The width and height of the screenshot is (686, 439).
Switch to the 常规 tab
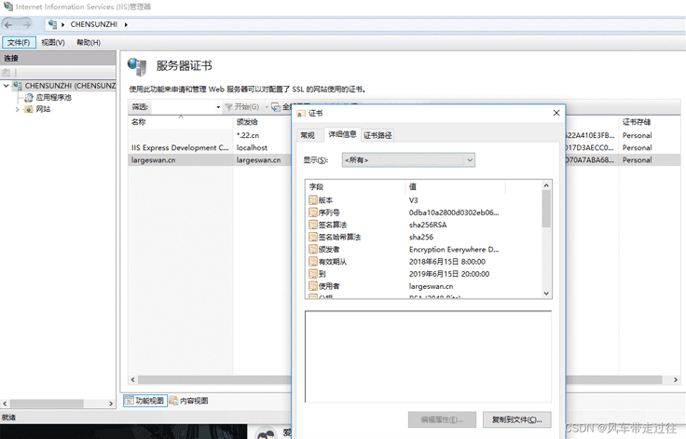coord(308,135)
